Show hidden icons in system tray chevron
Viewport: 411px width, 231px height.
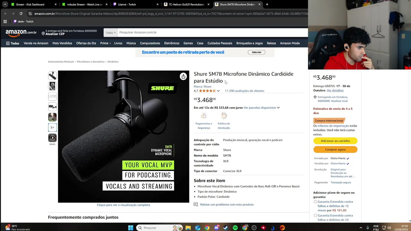tap(361, 228)
